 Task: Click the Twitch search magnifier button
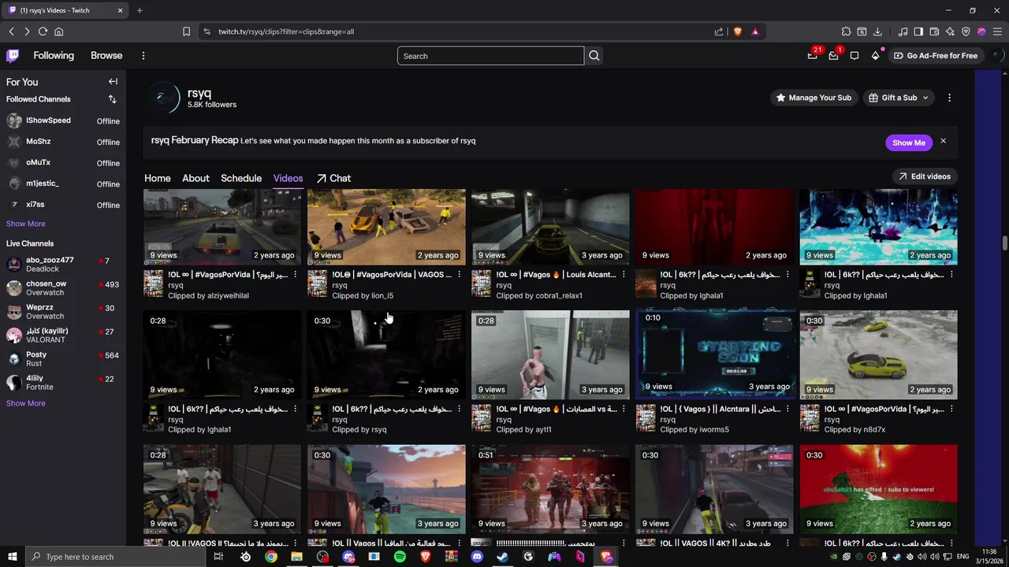pos(594,56)
